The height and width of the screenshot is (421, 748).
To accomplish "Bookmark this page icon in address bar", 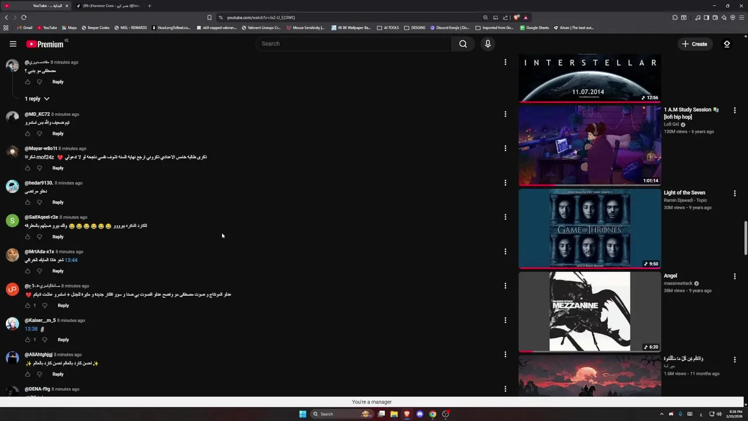I will point(209,18).
